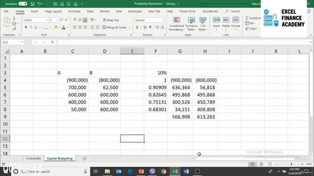Apply Accounting dollar format
Screen dimensions: 314x176
tap(137, 27)
